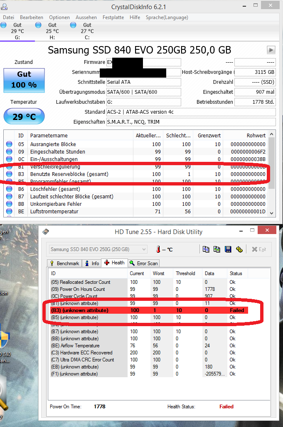
Task: Click the copy screenshot to clipboard icon
Action: [217, 249]
